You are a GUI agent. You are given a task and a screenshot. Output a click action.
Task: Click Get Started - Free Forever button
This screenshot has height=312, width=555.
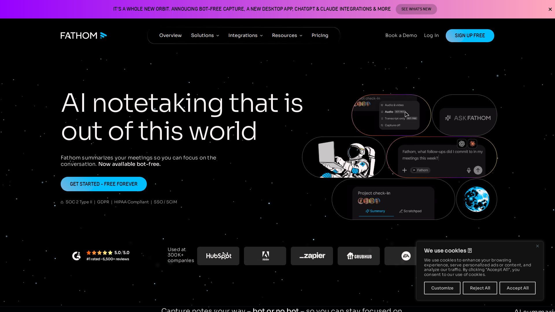point(104,184)
